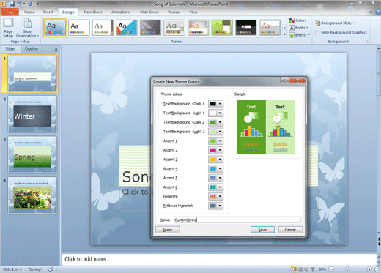
Task: Click the notes area to add notes
Action: [x=218, y=259]
